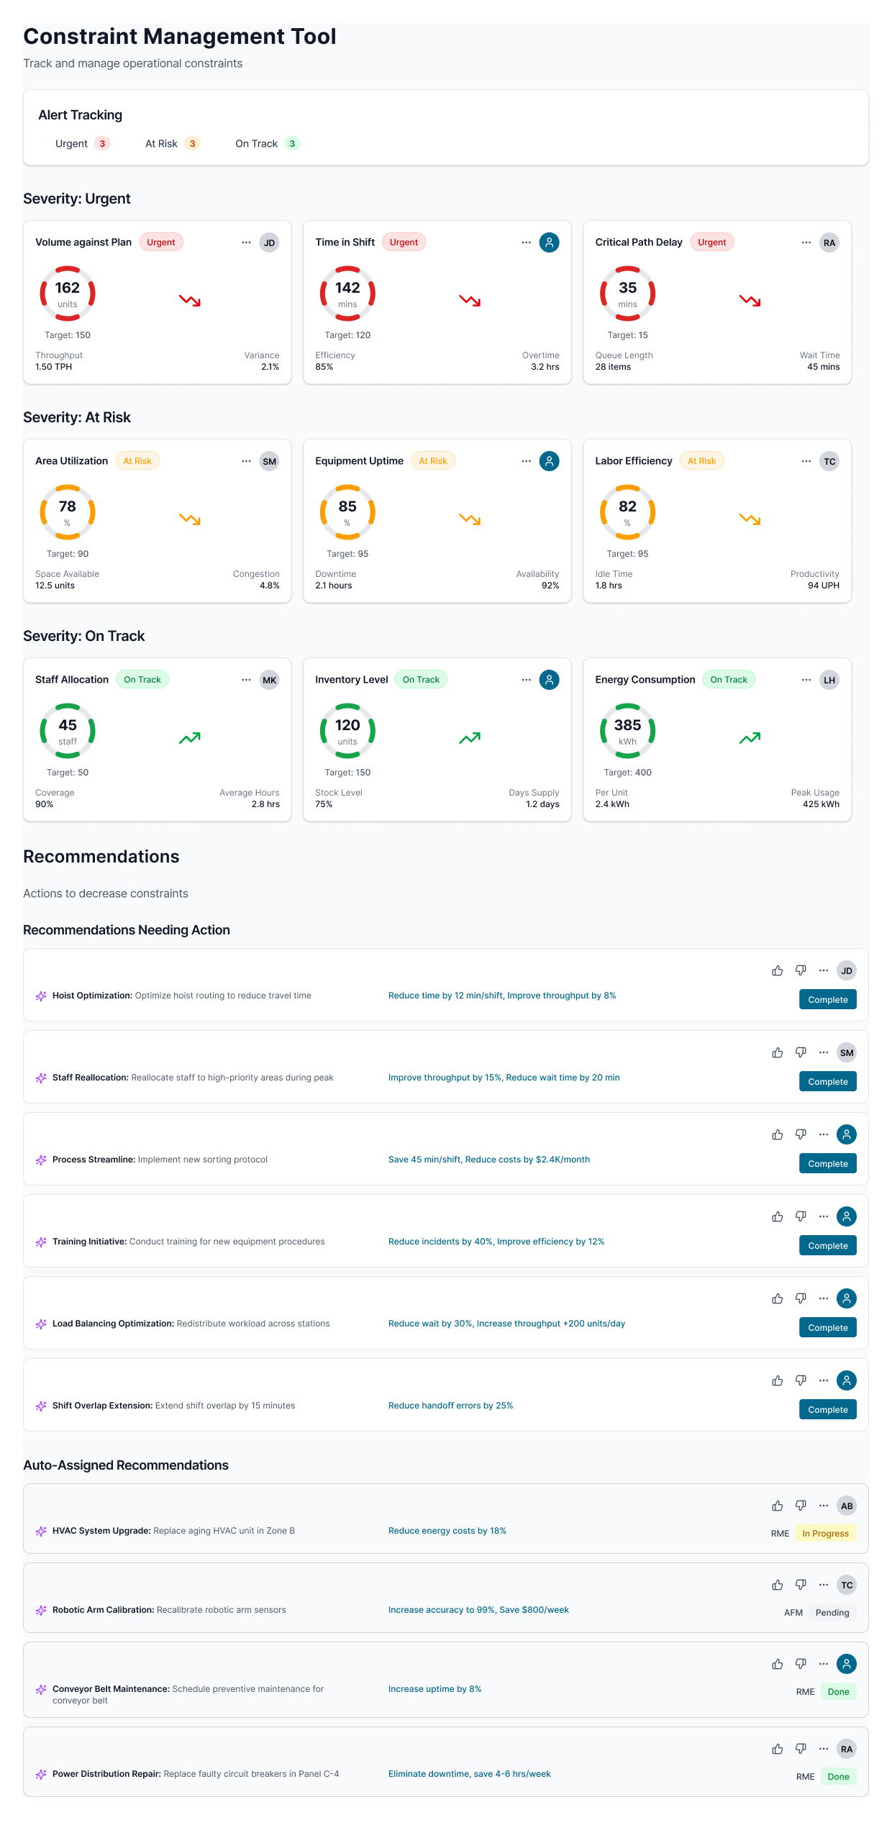This screenshot has height=1843, width=892.
Task: Select the At Risk alert tracking tab
Action: tap(172, 143)
